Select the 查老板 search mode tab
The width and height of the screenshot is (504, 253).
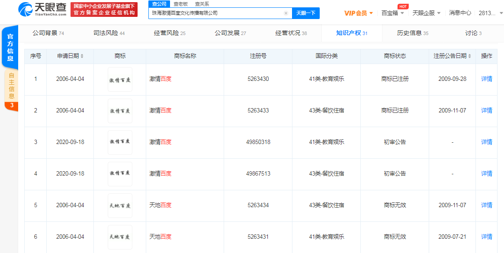click(x=180, y=4)
